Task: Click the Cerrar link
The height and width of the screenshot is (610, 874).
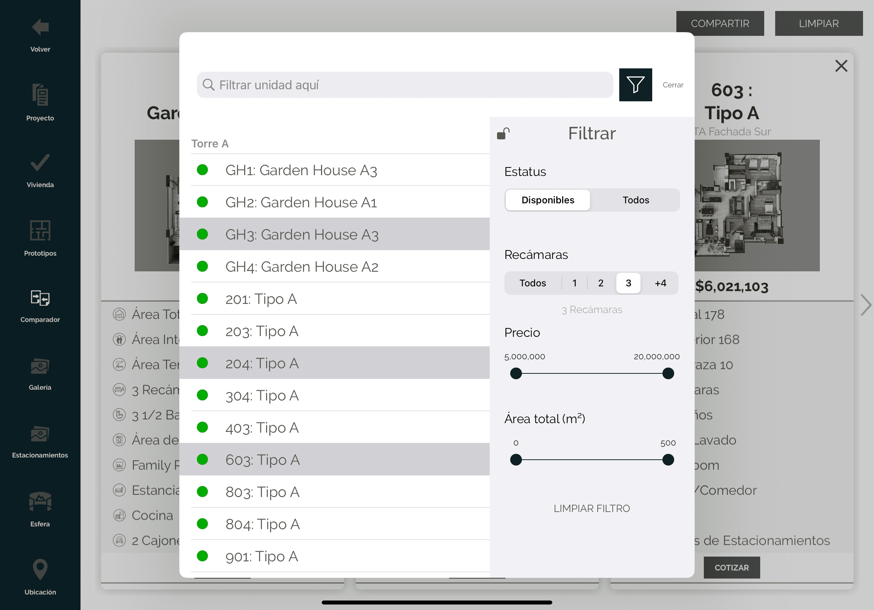Action: (673, 85)
